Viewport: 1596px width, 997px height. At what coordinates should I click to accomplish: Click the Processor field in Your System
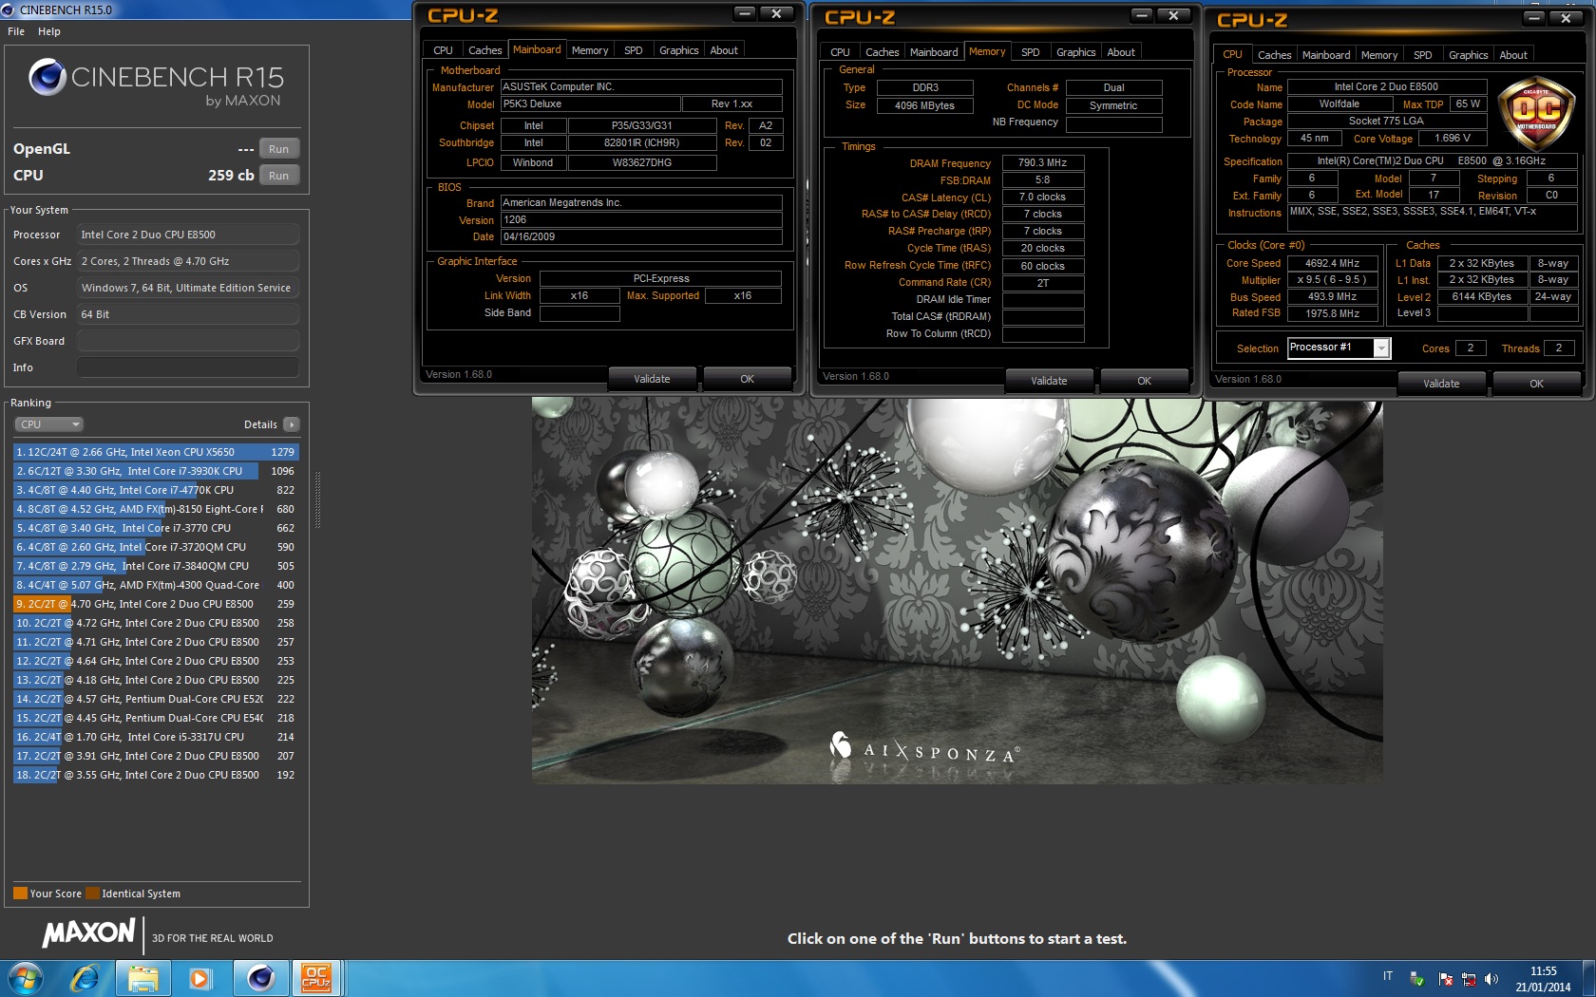[188, 235]
